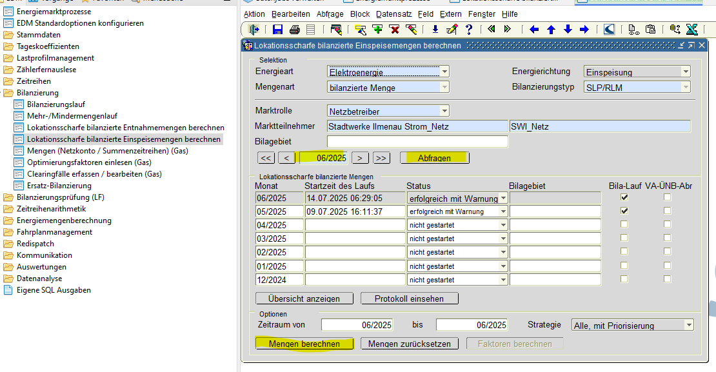716x372 pixels.
Task: Enable Bila-Lauf checkbox for 04/2025 row
Action: point(624,224)
